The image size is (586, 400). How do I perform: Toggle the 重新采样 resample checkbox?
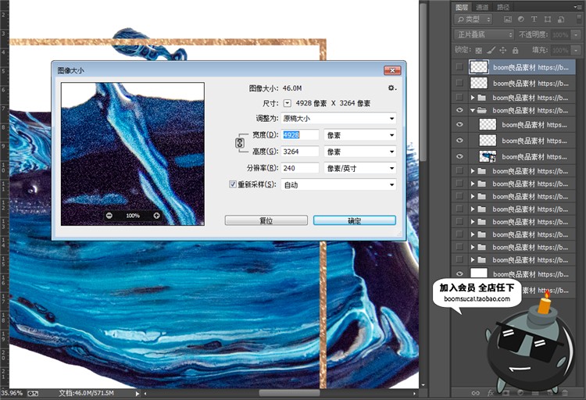click(233, 184)
